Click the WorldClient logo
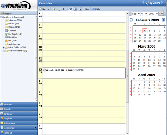167x135 pixels. coord(16,6)
